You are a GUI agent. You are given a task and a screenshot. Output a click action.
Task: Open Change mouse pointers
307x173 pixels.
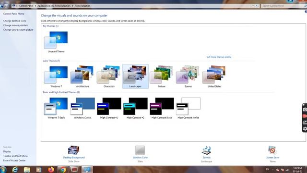(15, 25)
